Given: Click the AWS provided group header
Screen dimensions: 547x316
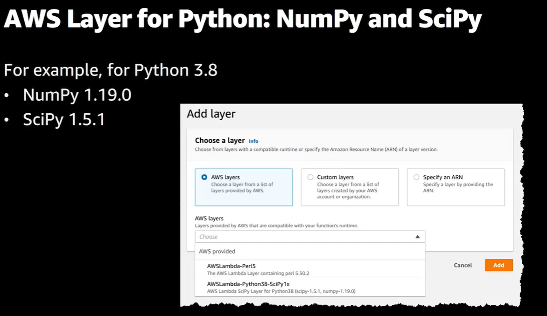Looking at the screenshot, I should pos(217,251).
